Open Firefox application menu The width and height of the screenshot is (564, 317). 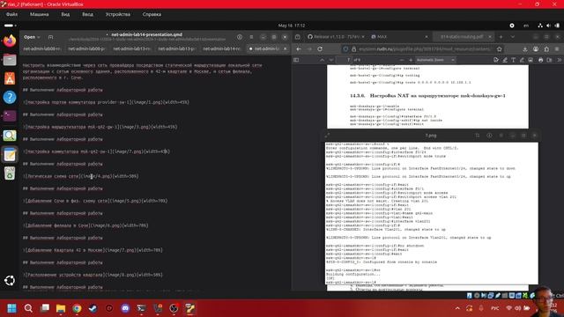557,49
